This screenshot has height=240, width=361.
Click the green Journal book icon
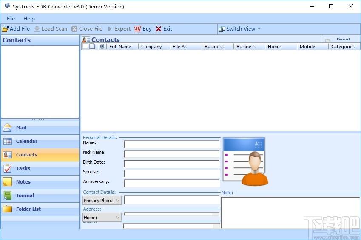click(7, 195)
